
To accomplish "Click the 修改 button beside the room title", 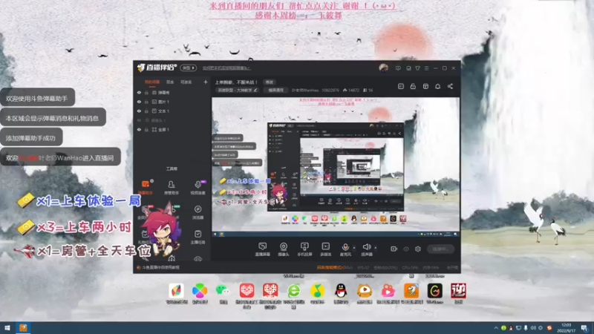I will click(270, 82).
